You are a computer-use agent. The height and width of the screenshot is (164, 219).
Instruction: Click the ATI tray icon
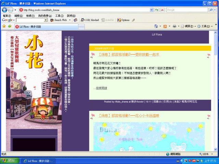click(x=194, y=161)
